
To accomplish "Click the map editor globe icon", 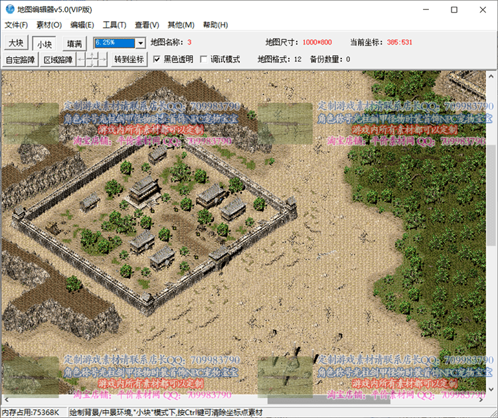I will click(10, 9).
